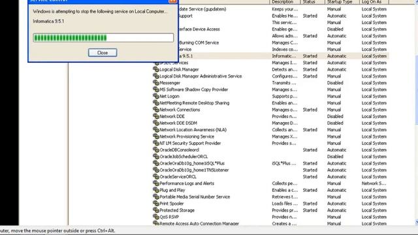Screen dimensions: 418x235
Task: Select the Messenger service gear icon
Action: click(156, 83)
